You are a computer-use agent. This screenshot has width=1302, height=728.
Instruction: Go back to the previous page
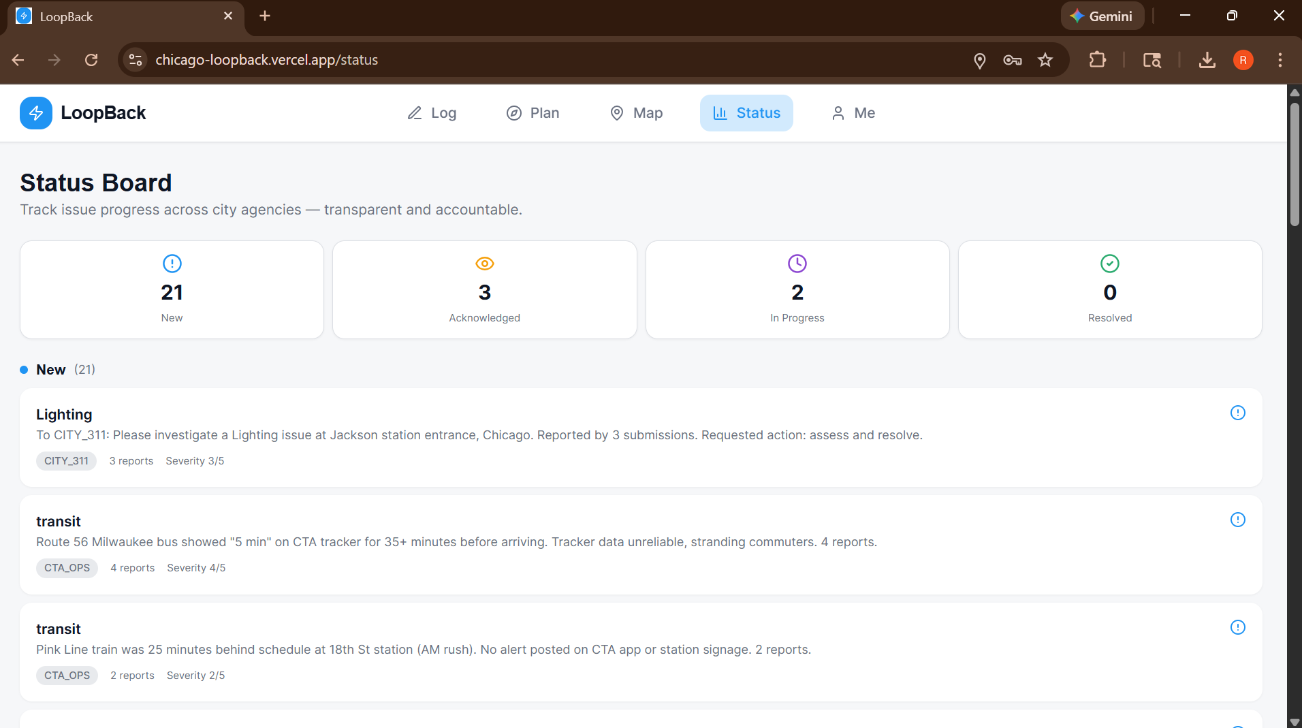click(18, 60)
